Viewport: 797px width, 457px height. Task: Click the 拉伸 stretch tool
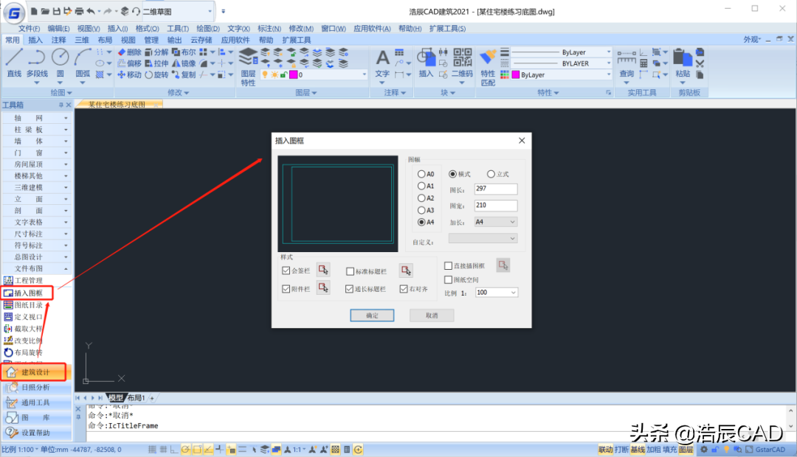pyautogui.click(x=156, y=63)
